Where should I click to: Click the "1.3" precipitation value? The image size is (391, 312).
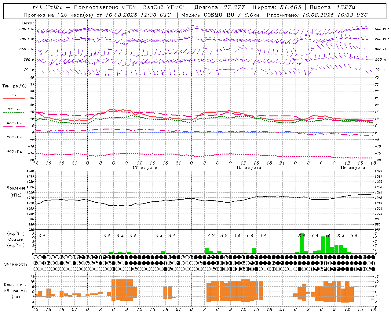[x=315, y=236]
